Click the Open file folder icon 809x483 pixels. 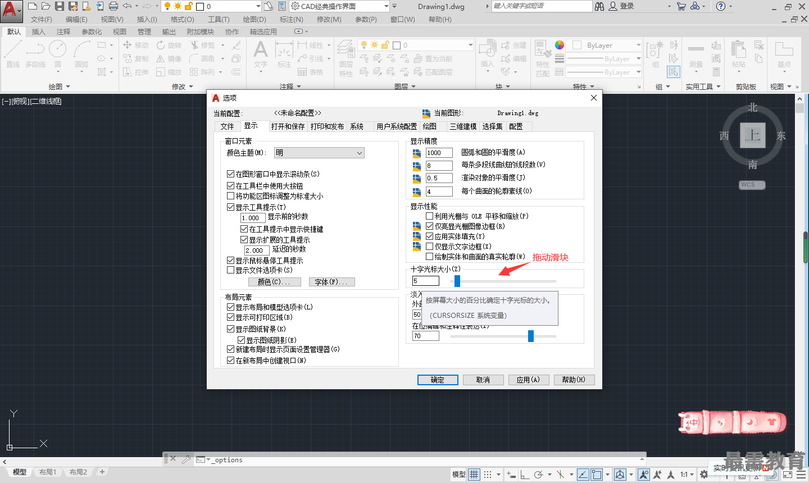point(46,6)
